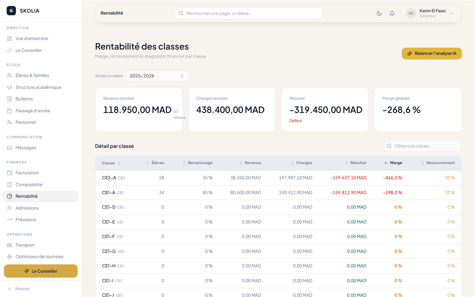Open Prévisions trend icon
The height and width of the screenshot is (297, 475).
tap(9, 220)
